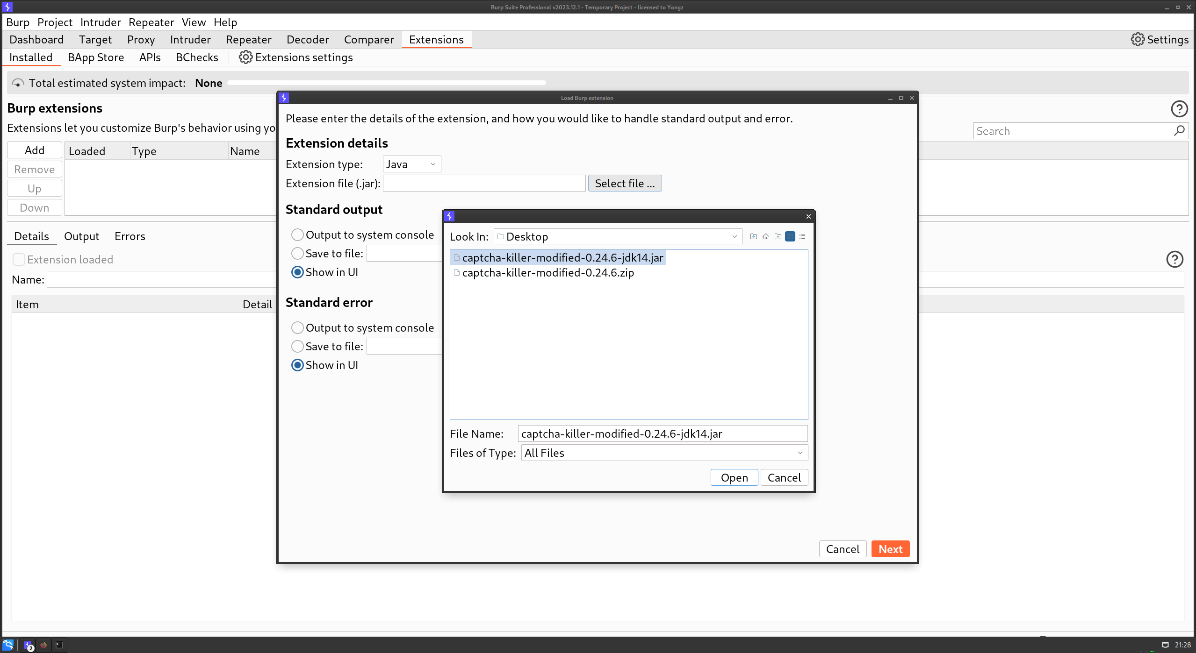The height and width of the screenshot is (653, 1196).
Task: Go up one folder level in file chooser
Action: coord(754,236)
